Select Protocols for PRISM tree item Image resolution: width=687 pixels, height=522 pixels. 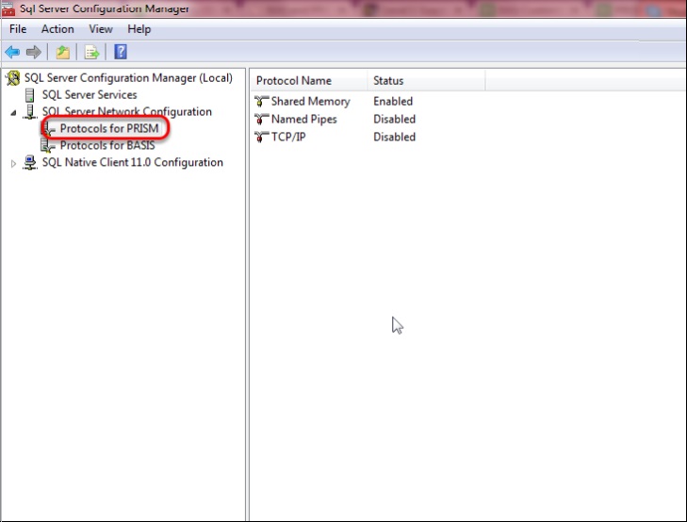109,129
